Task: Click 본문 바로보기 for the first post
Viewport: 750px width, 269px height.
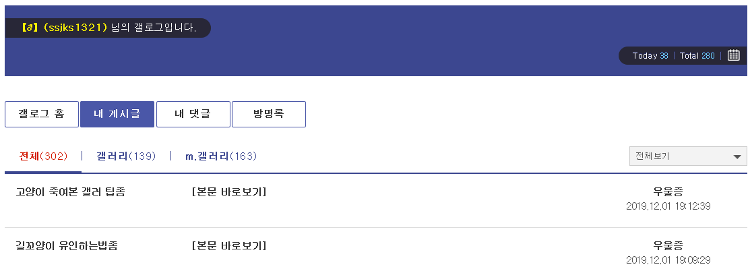Action: click(x=229, y=192)
